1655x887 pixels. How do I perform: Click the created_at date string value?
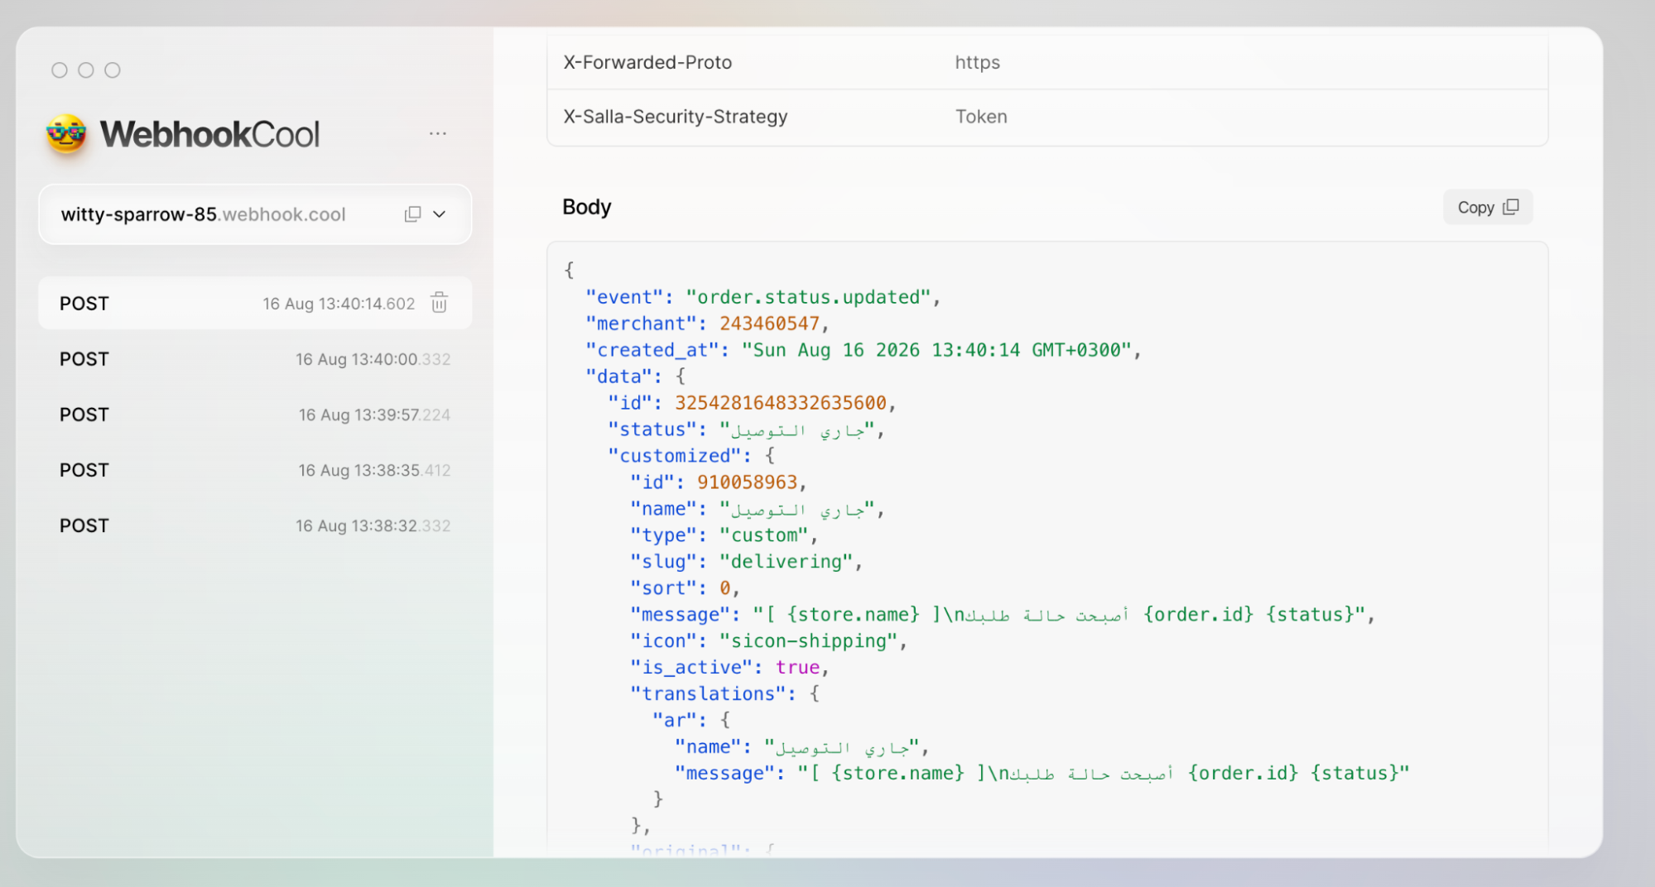point(936,350)
